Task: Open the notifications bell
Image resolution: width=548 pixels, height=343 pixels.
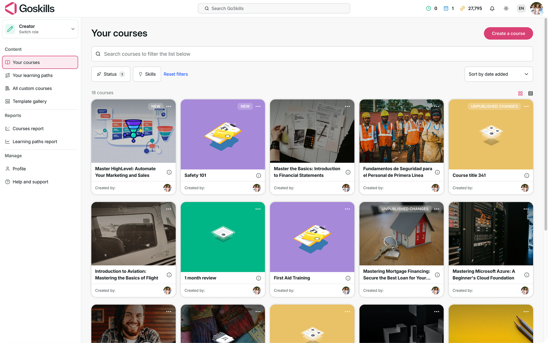Action: 492,8
